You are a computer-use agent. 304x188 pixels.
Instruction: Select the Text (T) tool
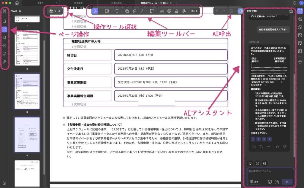pyautogui.click(x=117, y=11)
